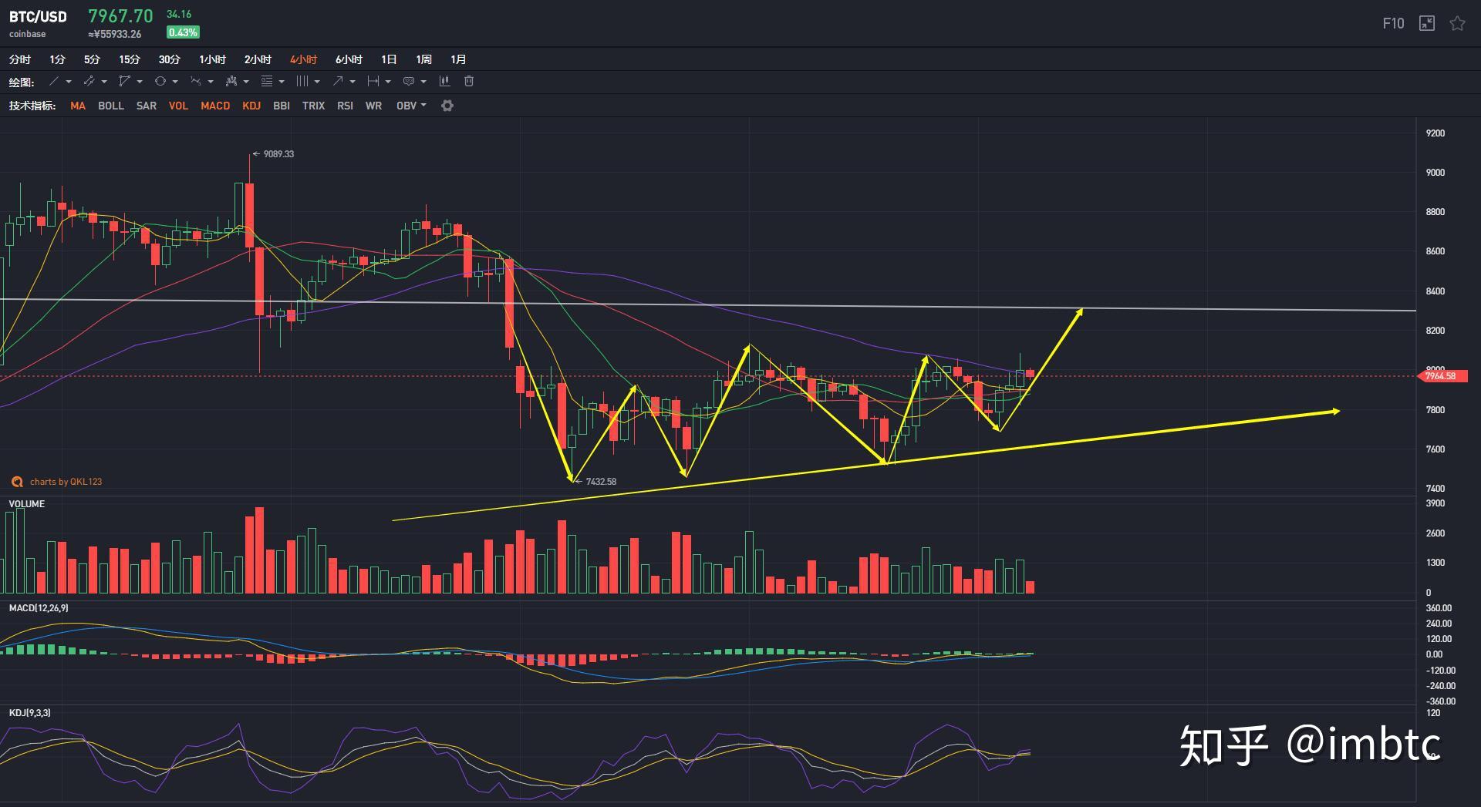The width and height of the screenshot is (1481, 807).
Task: Click the fullscreen collapse icon
Action: (1427, 23)
